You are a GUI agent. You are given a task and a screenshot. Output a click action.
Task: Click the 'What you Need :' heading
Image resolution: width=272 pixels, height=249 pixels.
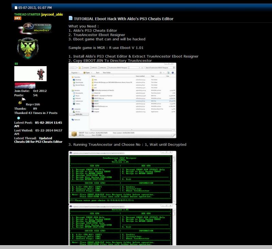[84, 26]
